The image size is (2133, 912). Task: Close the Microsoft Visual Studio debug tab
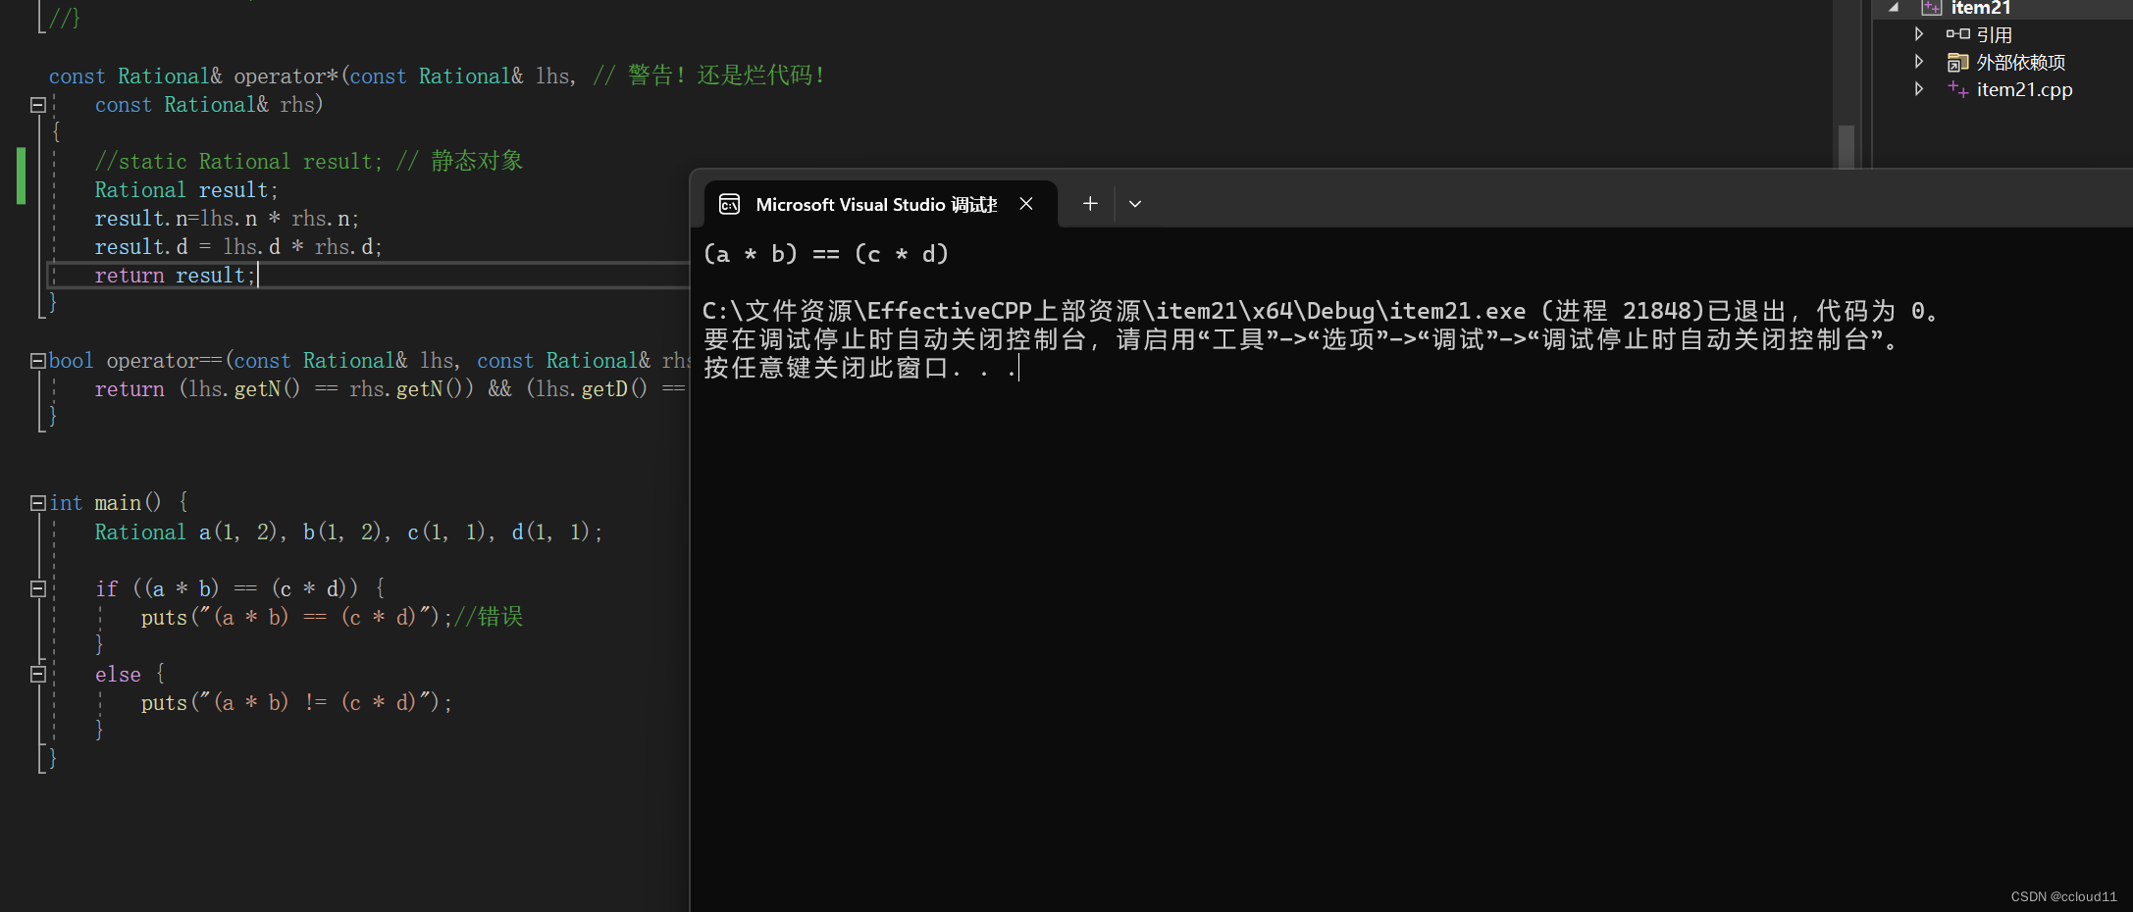click(1026, 204)
